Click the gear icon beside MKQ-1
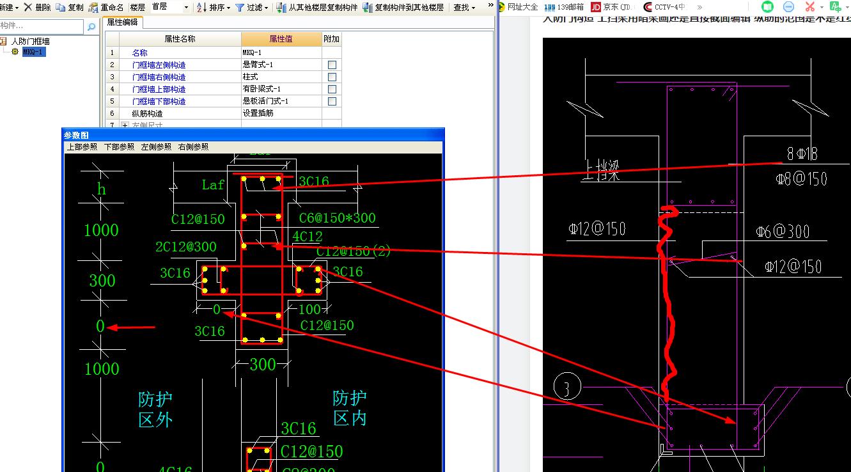Screen dimensions: 851x472 tap(15, 51)
